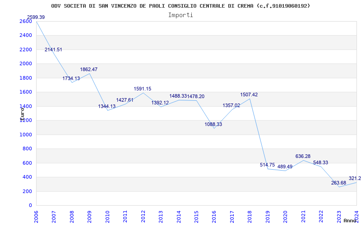Click x-axis year 2006
The width and height of the screenshot is (361, 225).
point(36,216)
